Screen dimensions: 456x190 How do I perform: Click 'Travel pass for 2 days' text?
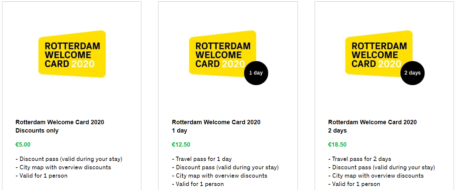tap(360, 159)
